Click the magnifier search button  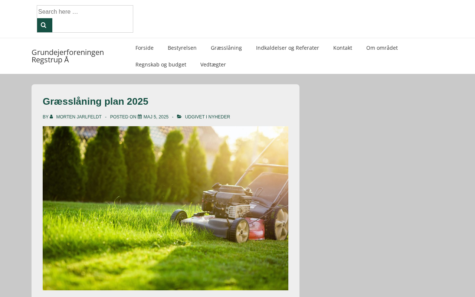click(x=45, y=25)
